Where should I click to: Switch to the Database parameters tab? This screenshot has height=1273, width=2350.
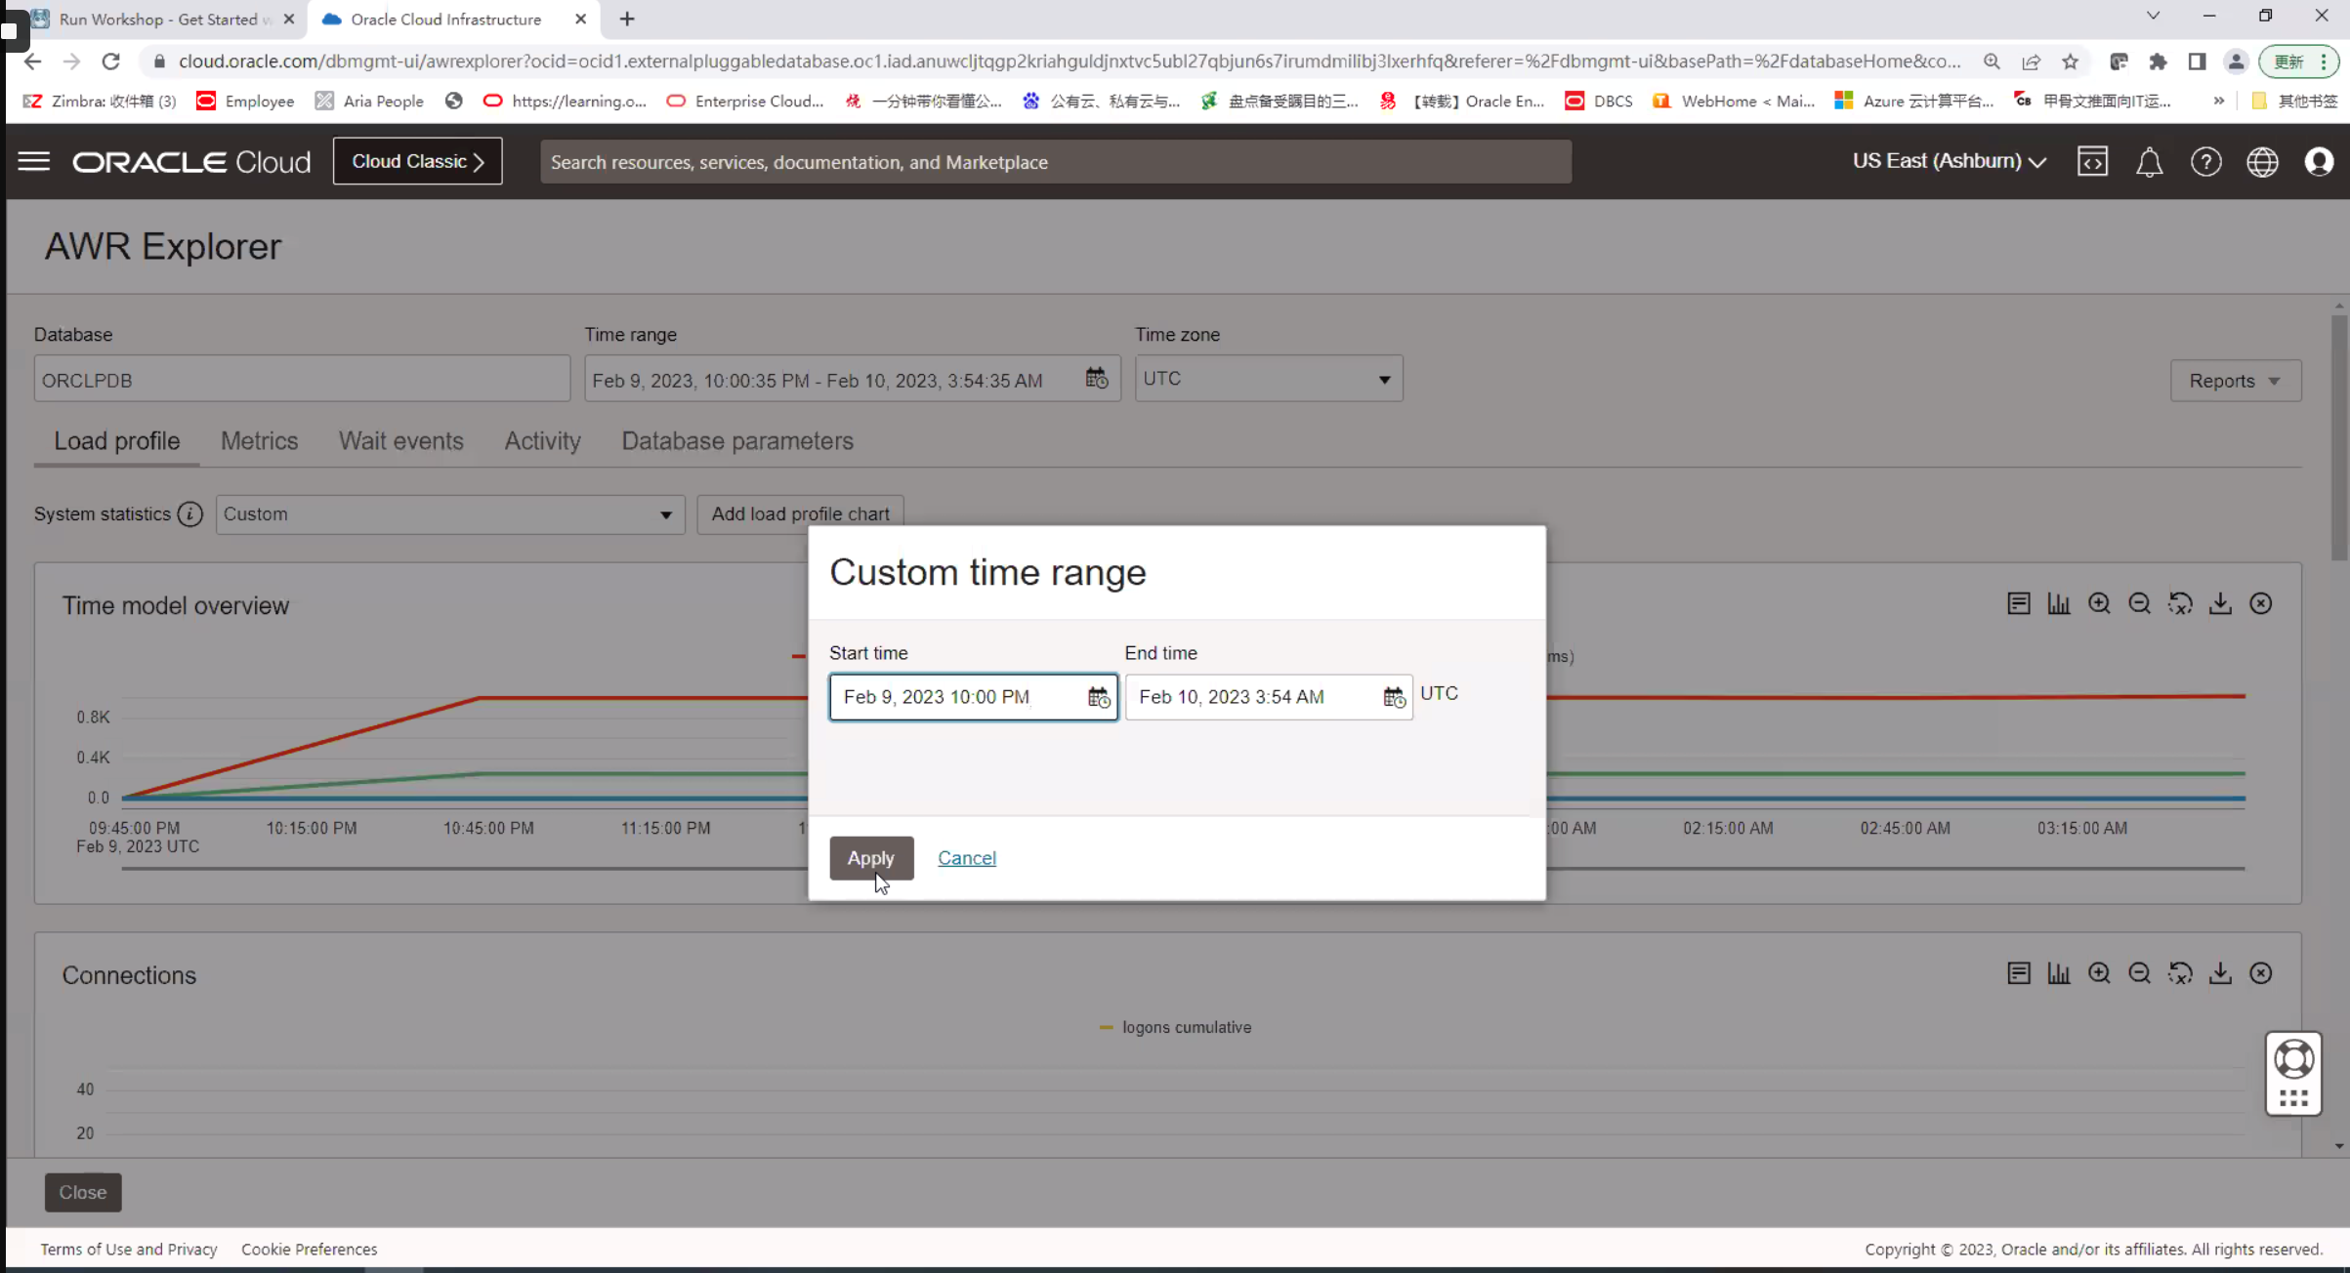(x=737, y=441)
